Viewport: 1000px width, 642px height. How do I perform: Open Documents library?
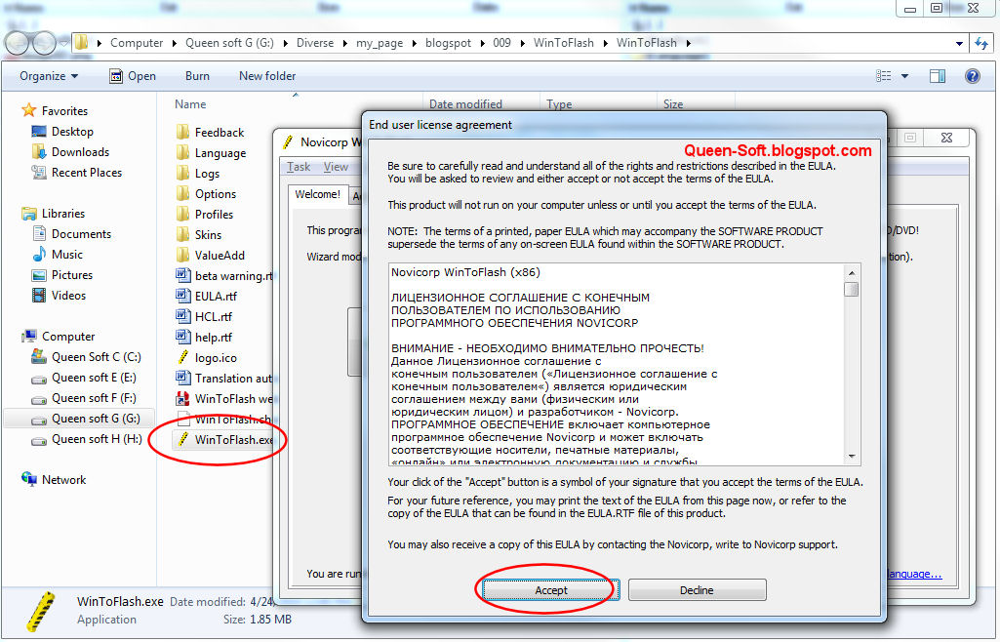pos(81,234)
